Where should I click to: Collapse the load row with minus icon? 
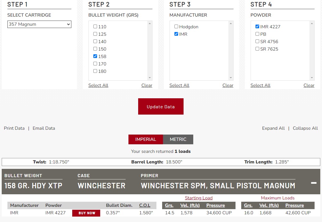click(313, 183)
